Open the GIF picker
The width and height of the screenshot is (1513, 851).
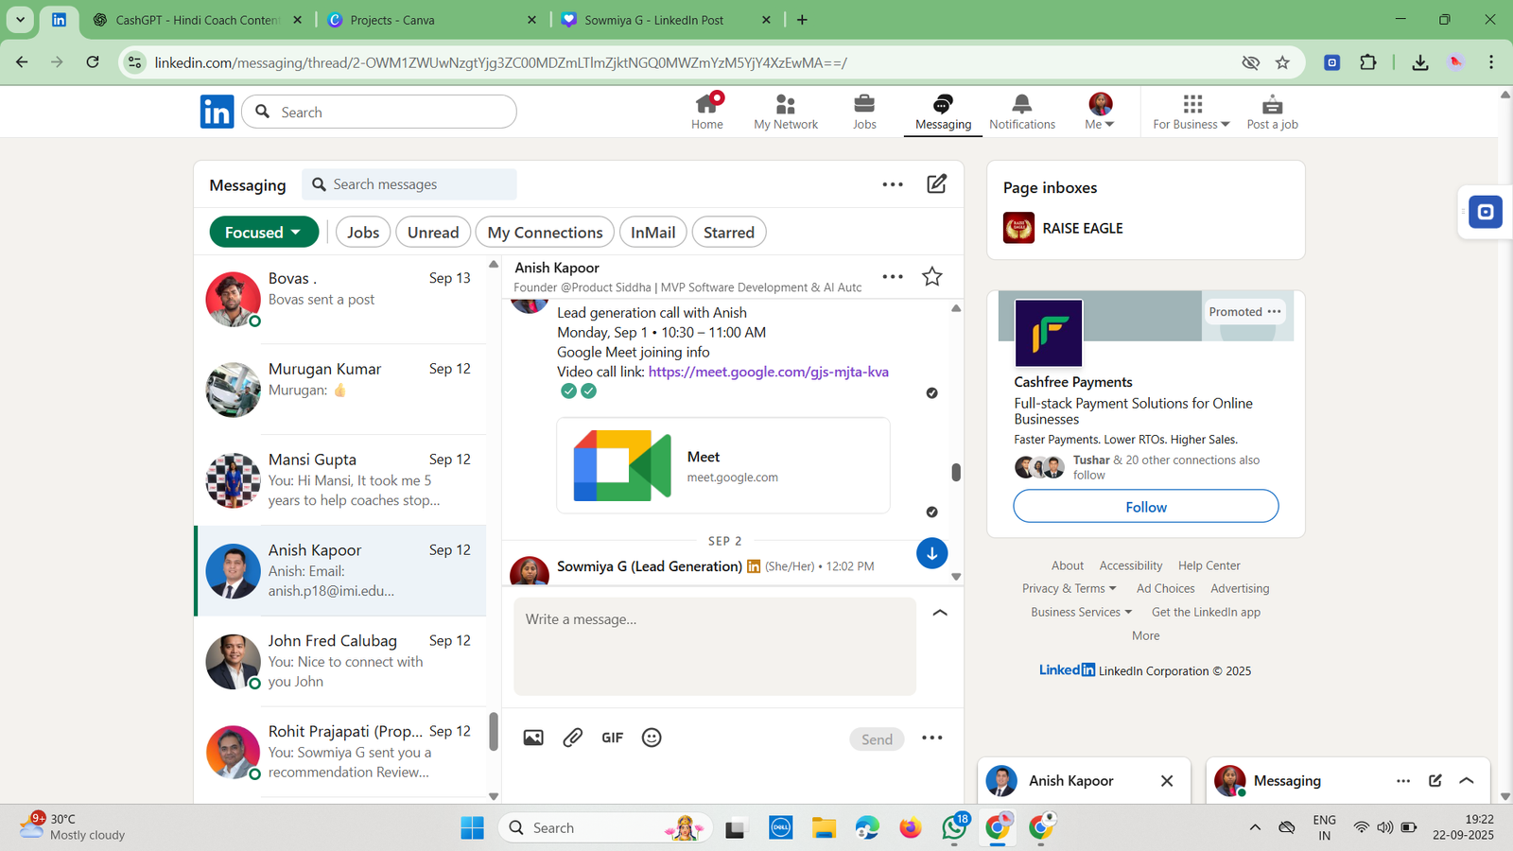point(612,738)
